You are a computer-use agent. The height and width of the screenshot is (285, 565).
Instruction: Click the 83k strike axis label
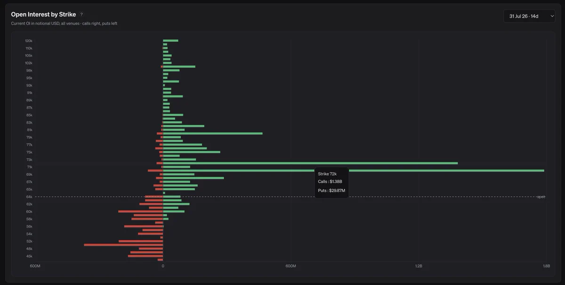pyautogui.click(x=29, y=122)
